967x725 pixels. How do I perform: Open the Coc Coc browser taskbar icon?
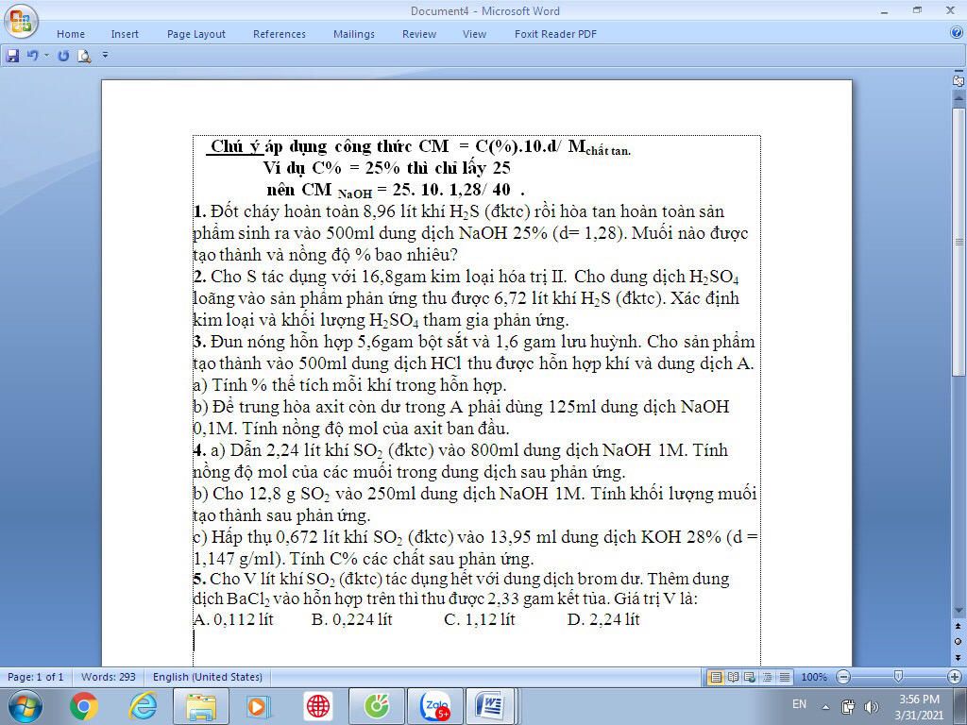pos(377,706)
